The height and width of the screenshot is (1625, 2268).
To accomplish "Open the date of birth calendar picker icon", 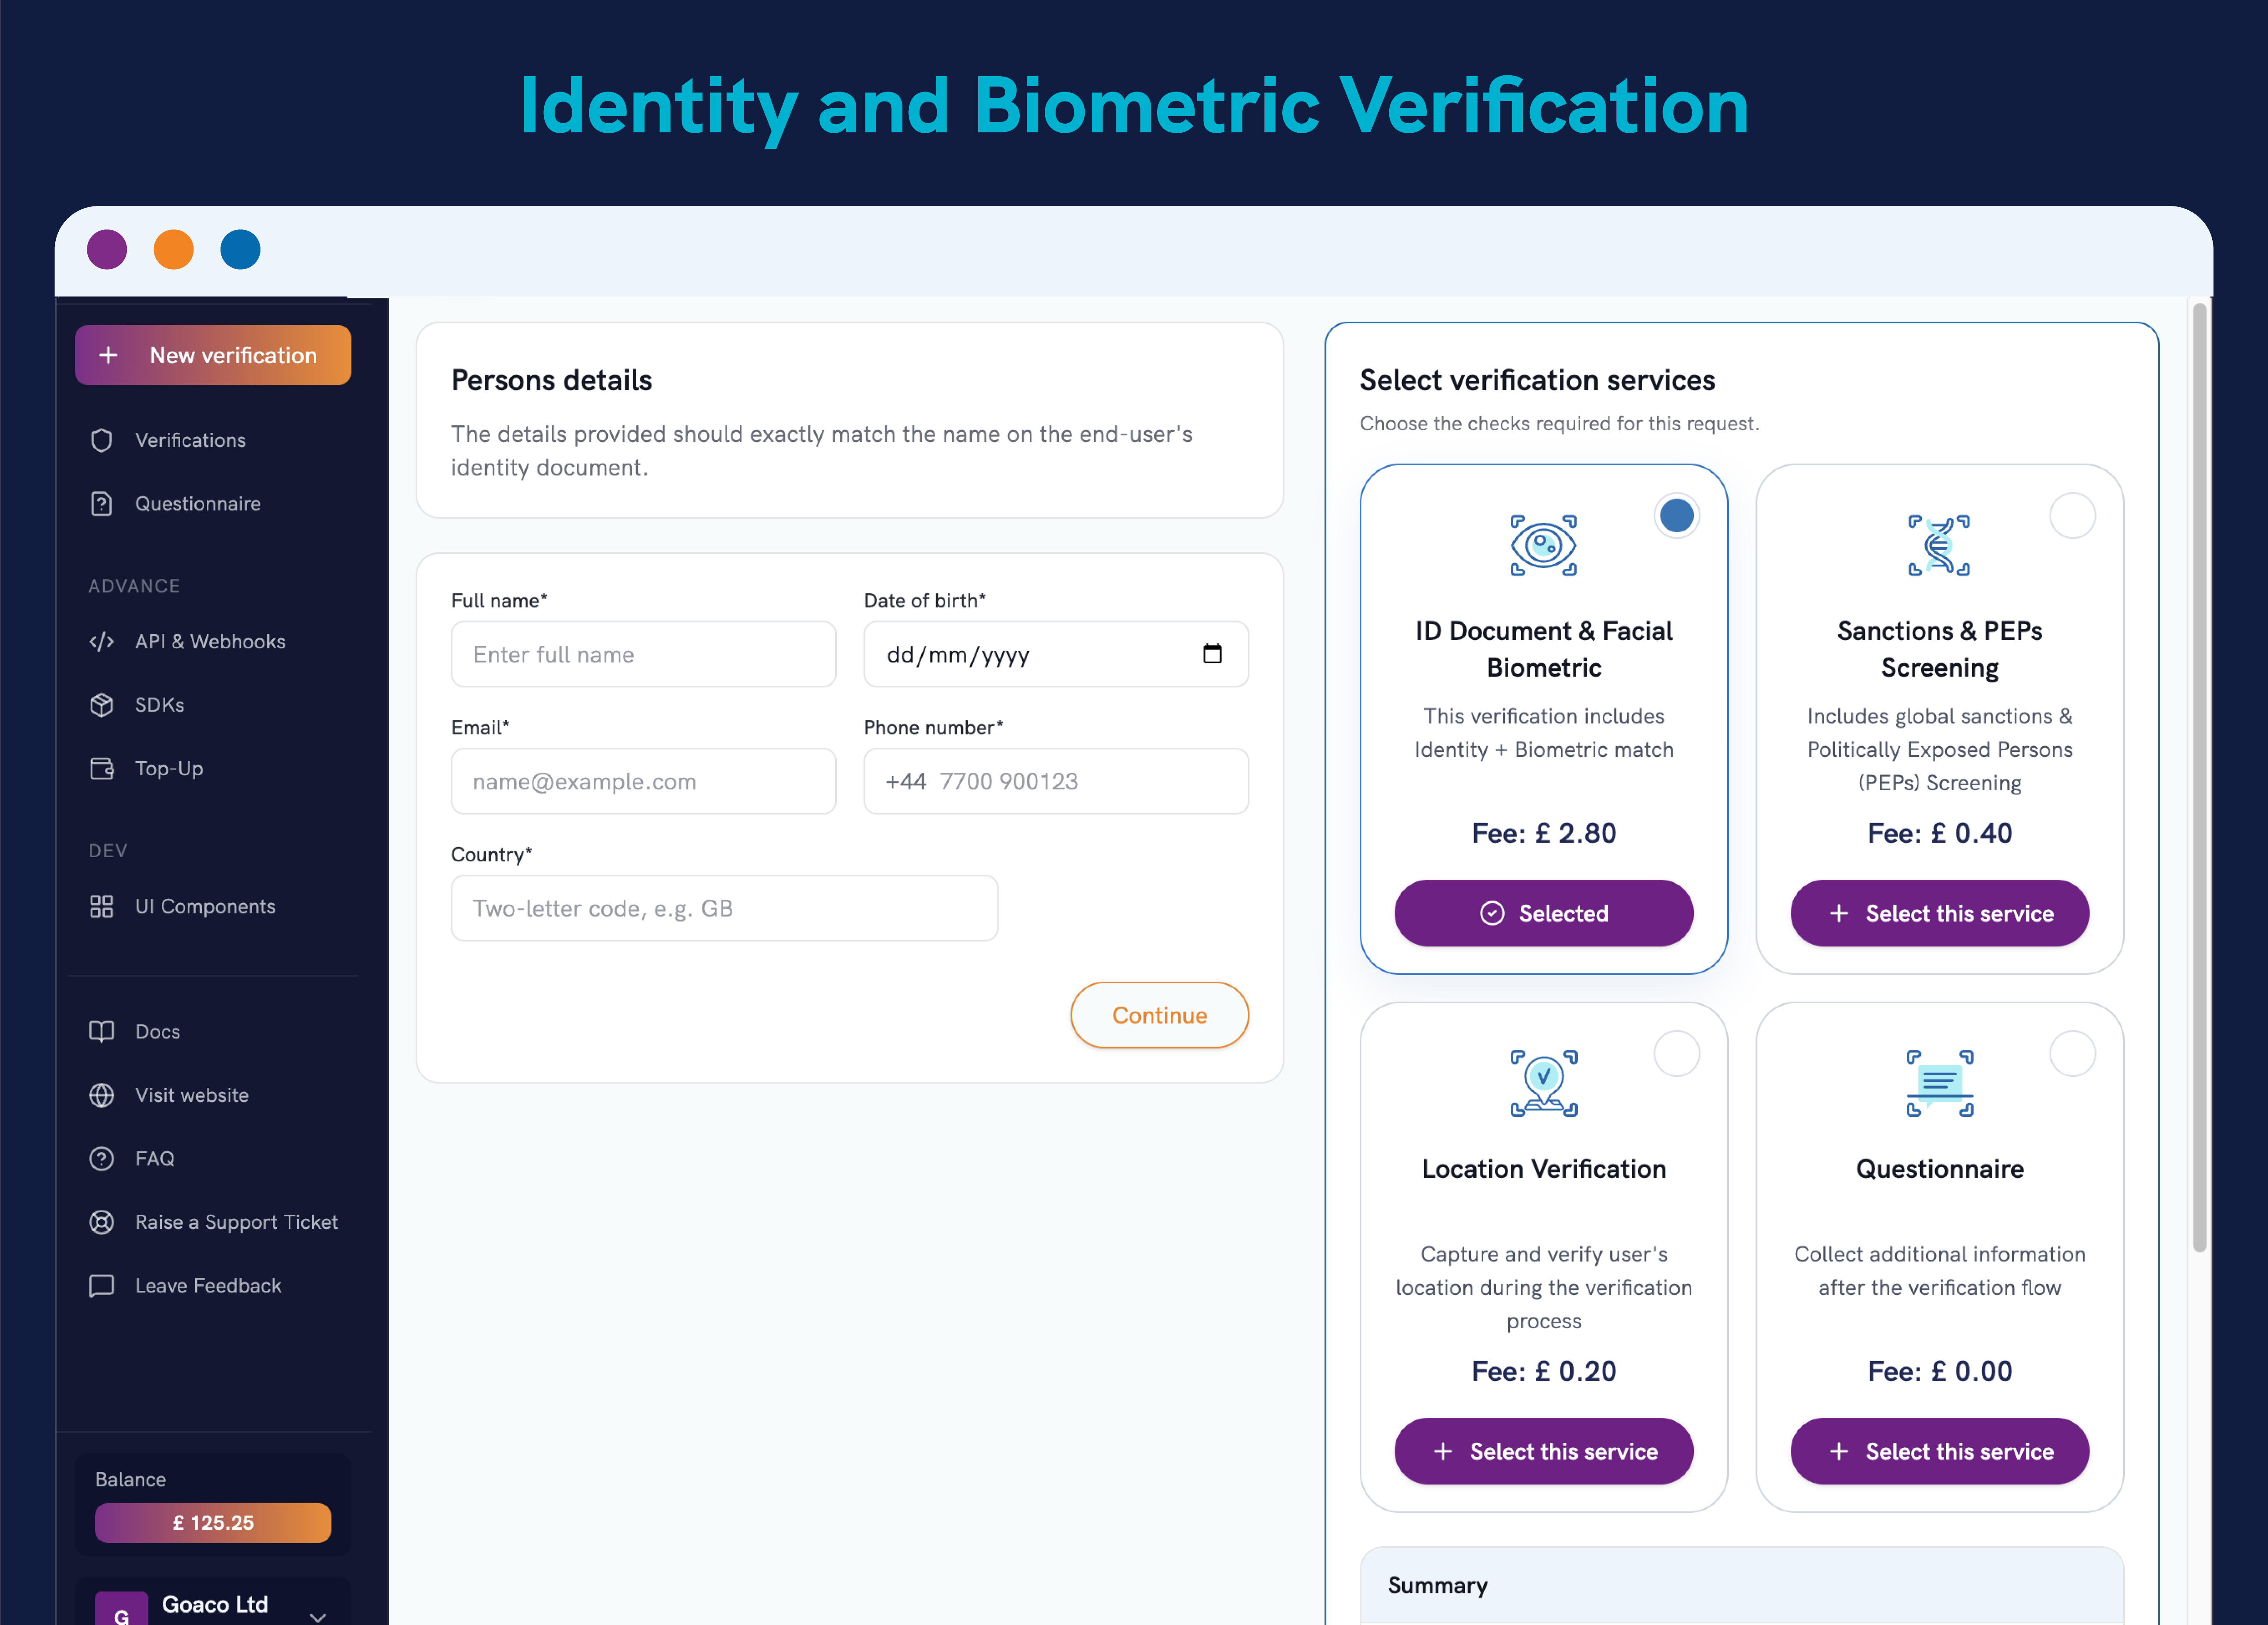I will 1212,654.
